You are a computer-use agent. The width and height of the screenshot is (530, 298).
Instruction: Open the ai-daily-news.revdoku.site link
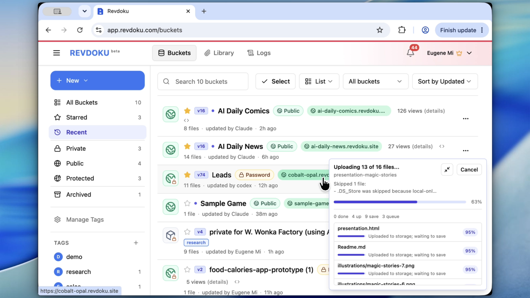(x=341, y=146)
